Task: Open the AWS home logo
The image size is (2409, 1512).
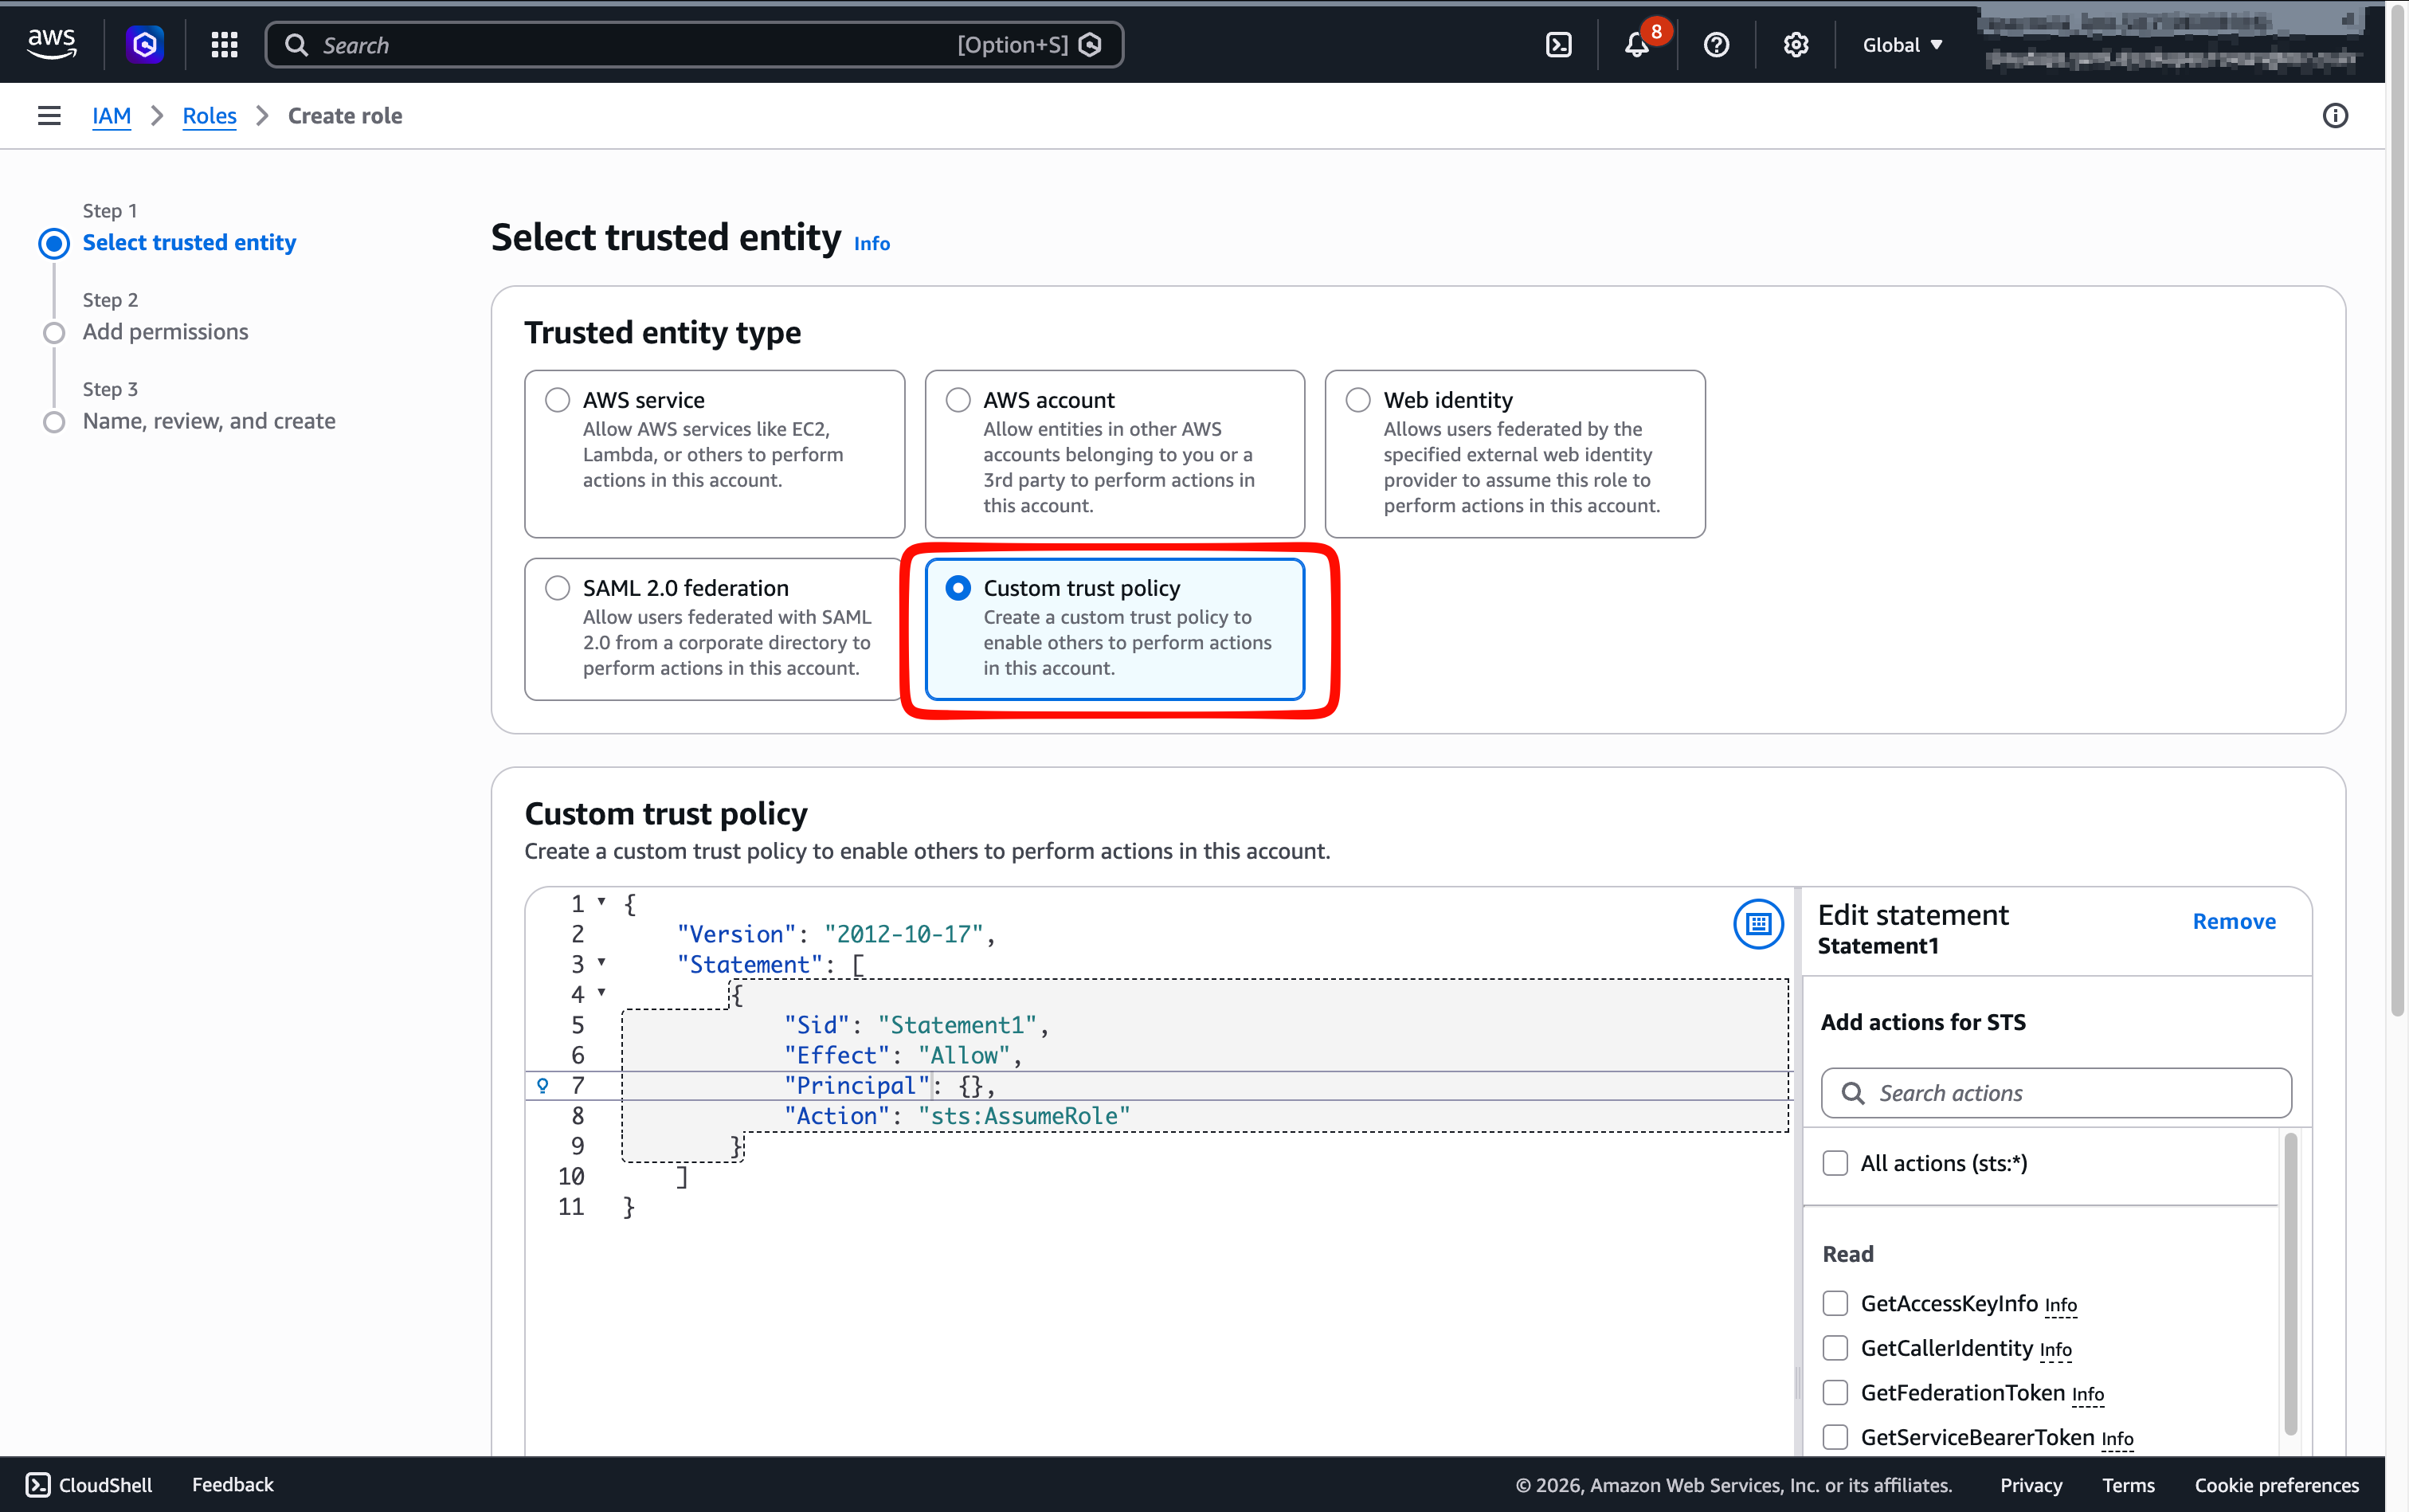Action: click(51, 44)
